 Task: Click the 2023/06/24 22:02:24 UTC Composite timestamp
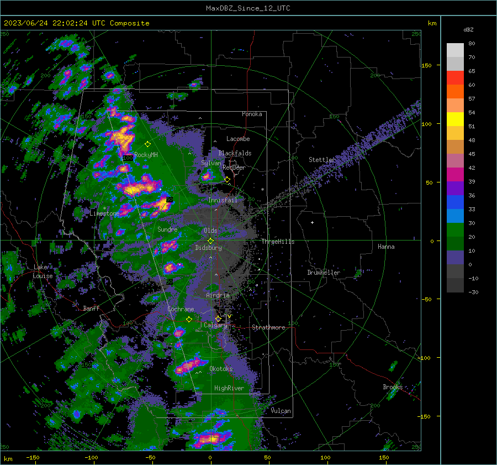76,23
